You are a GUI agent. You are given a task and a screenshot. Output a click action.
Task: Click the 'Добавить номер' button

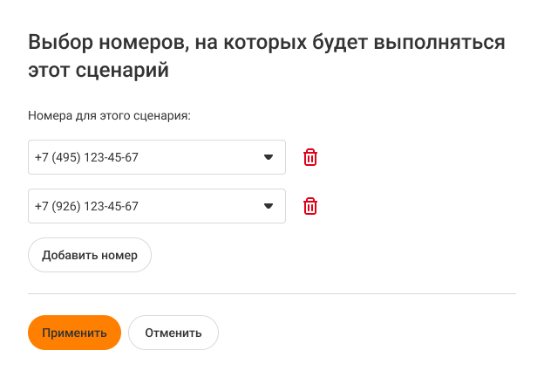[90, 256]
